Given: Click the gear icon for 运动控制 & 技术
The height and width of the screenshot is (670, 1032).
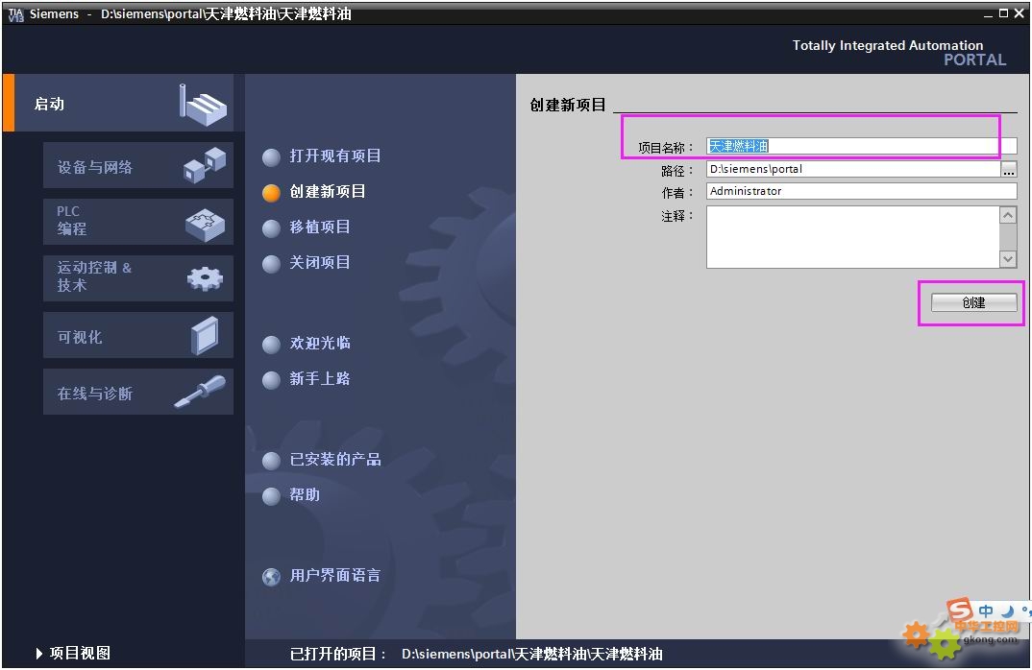Looking at the screenshot, I should tap(205, 278).
